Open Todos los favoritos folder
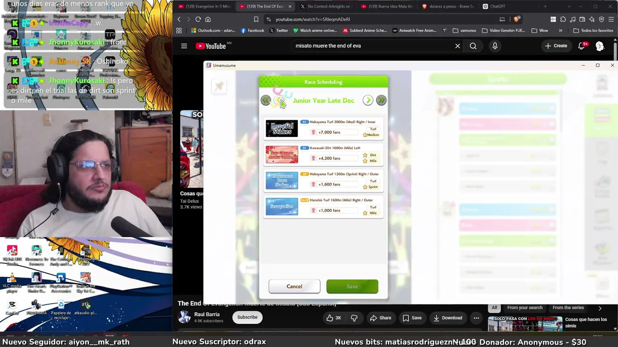Viewport: 618px width, 347px height. click(x=593, y=30)
